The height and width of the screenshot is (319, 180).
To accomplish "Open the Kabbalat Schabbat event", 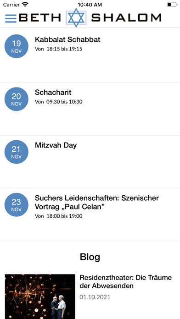I will pos(90,55).
